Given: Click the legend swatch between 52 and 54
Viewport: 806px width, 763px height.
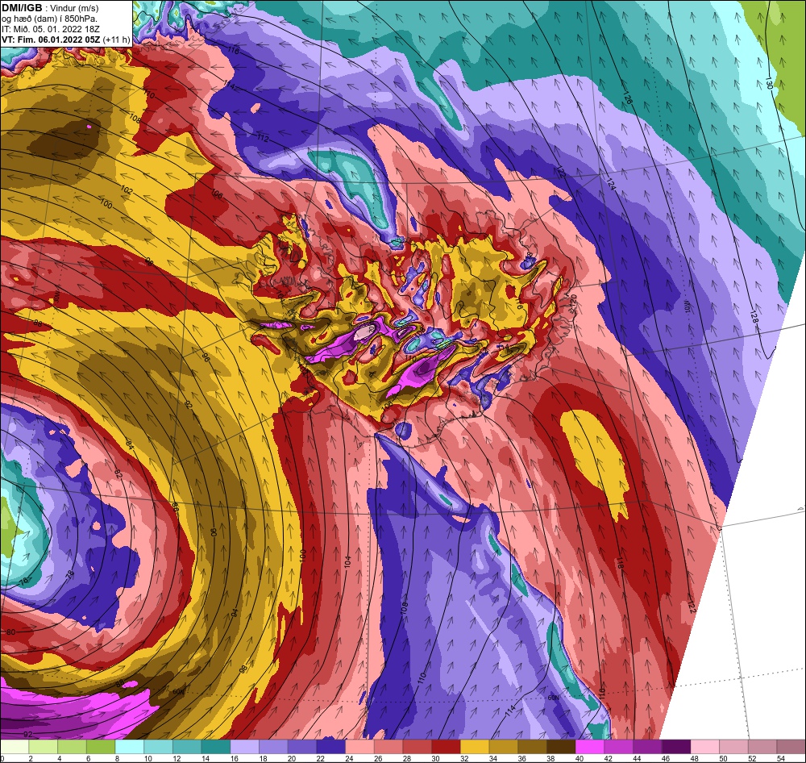Looking at the screenshot, I should coord(762,747).
